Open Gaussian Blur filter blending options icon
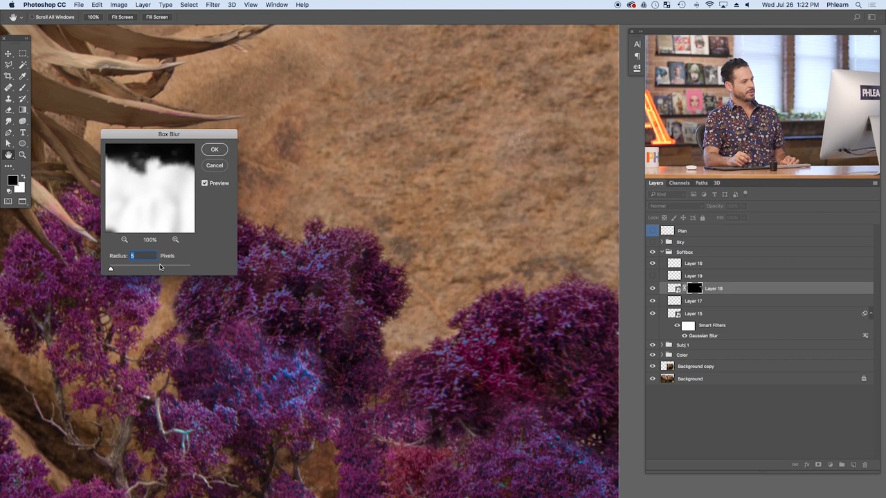 pos(865,335)
